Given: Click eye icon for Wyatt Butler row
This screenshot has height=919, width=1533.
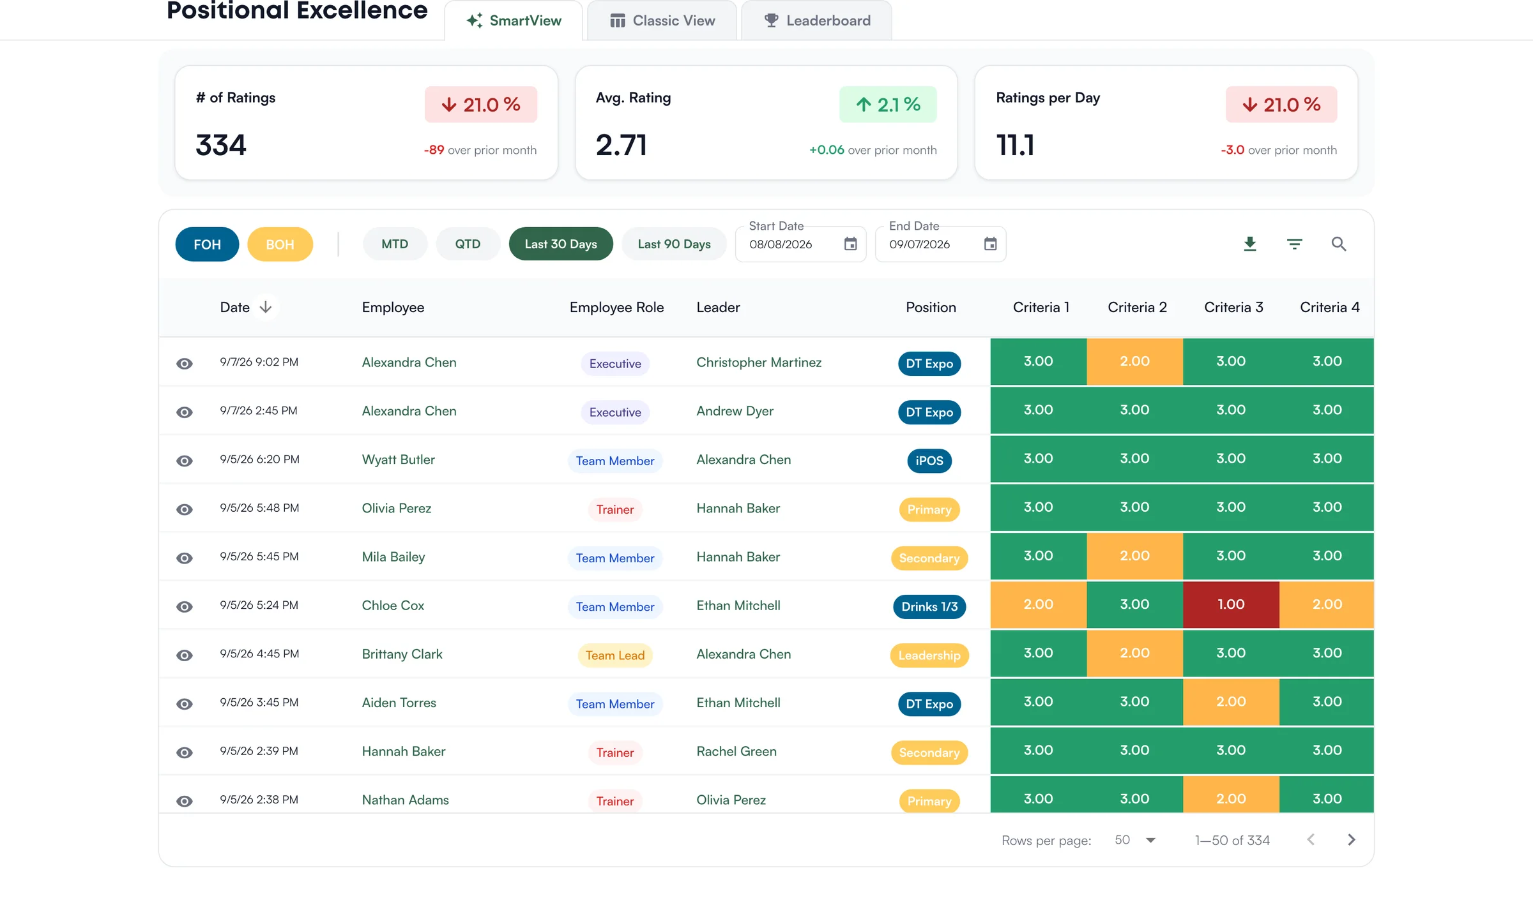Looking at the screenshot, I should coord(185,461).
